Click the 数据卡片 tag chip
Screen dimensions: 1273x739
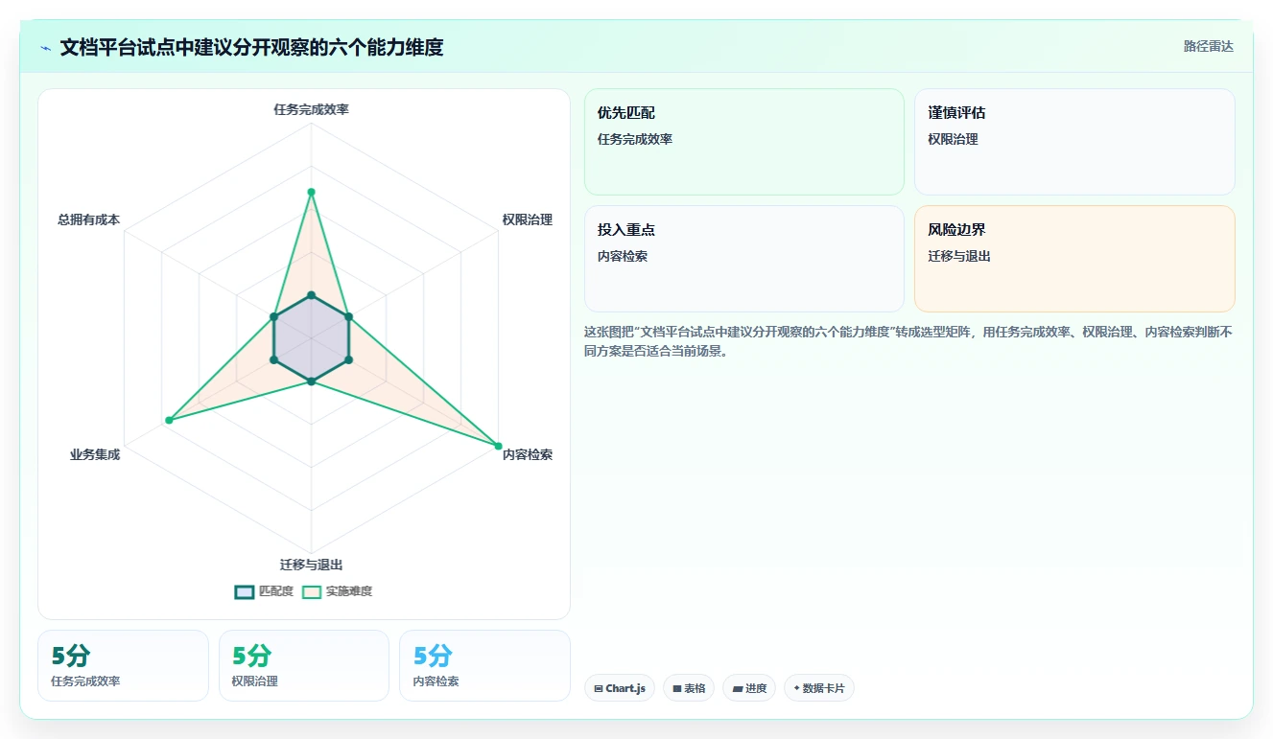tap(819, 688)
